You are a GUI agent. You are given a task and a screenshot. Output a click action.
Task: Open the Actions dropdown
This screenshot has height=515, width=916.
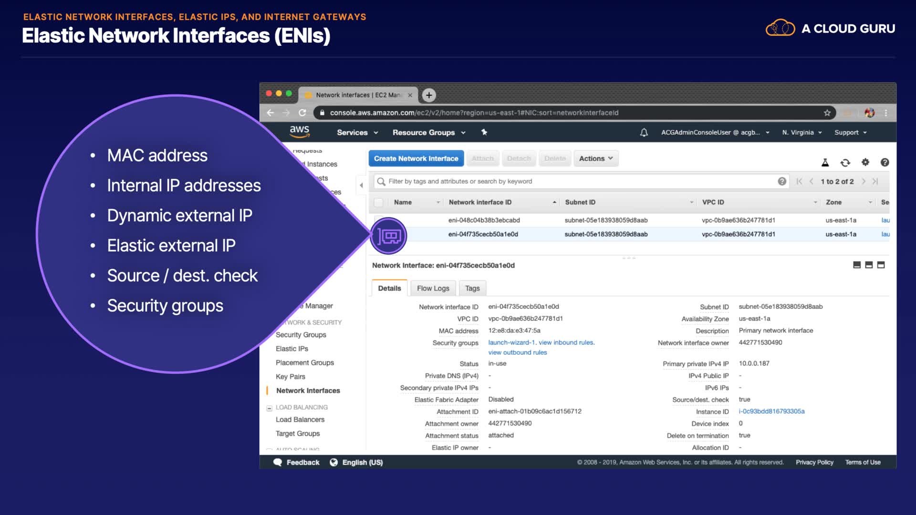(x=595, y=159)
